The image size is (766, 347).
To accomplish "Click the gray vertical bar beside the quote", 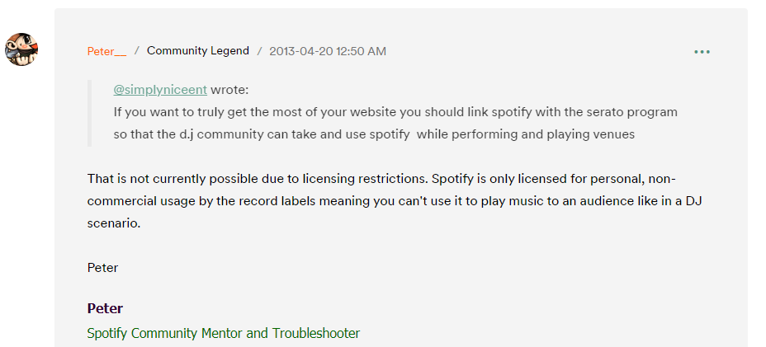I will coord(89,113).
